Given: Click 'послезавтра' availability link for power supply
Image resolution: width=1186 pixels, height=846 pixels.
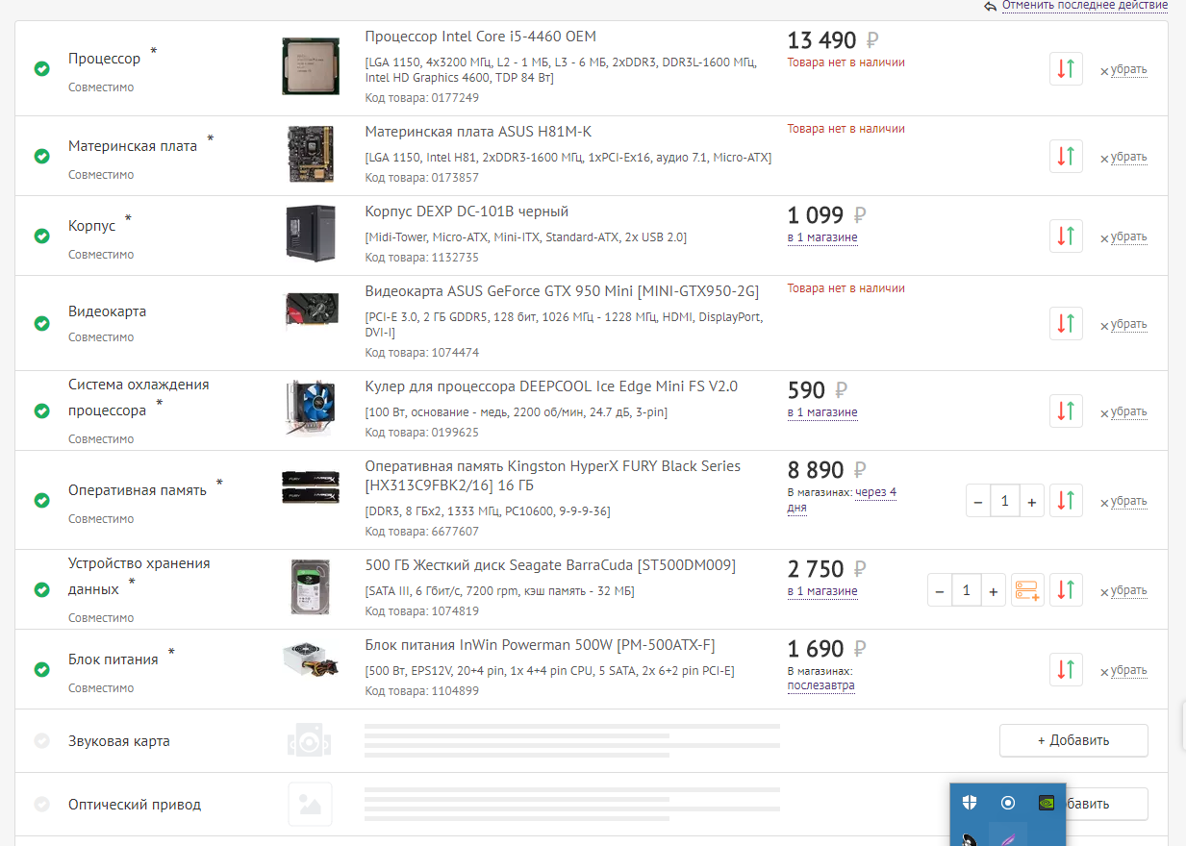Looking at the screenshot, I should [821, 685].
